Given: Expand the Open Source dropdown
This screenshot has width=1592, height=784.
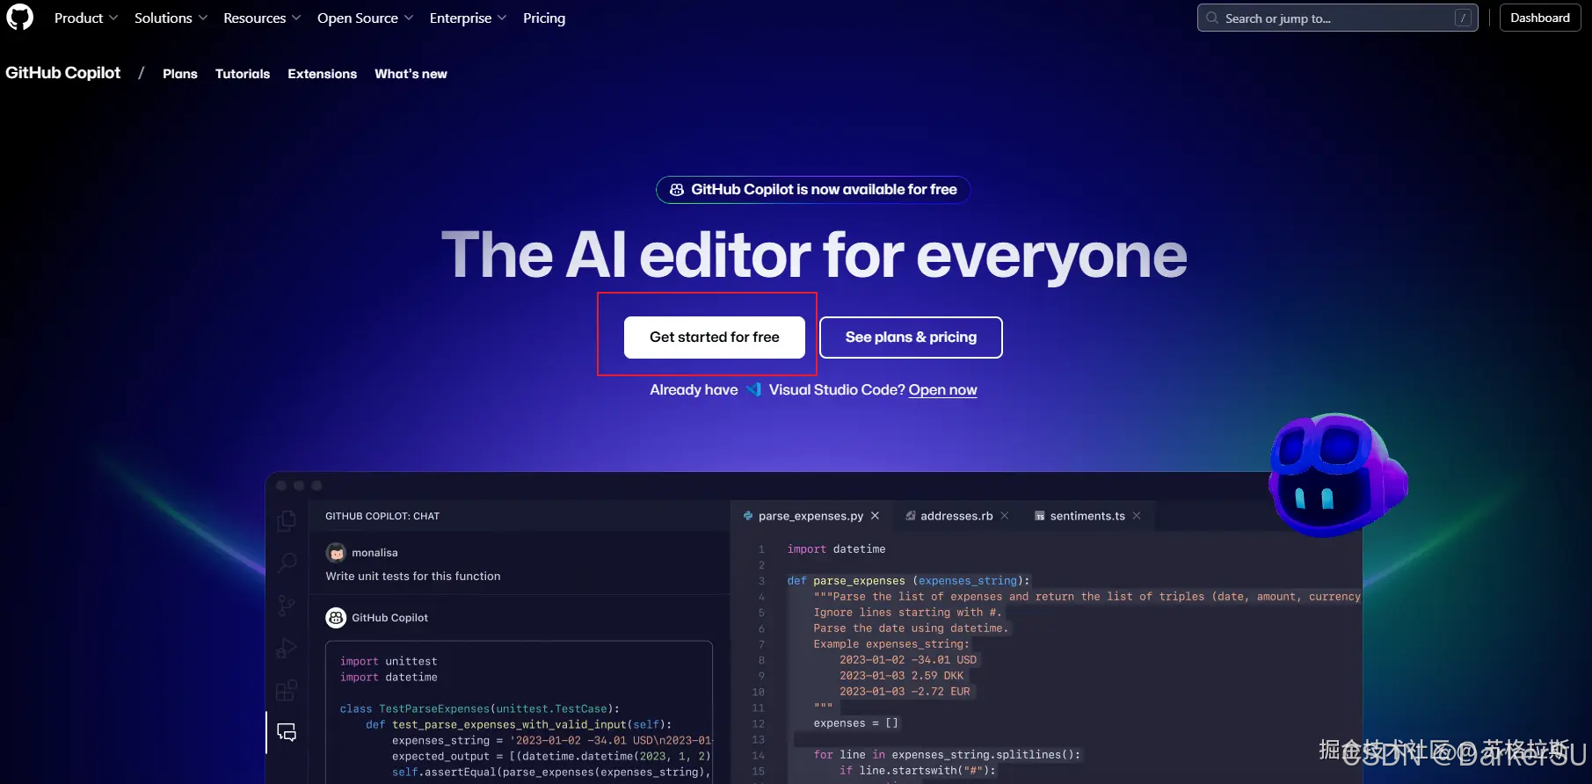Looking at the screenshot, I should (x=365, y=18).
